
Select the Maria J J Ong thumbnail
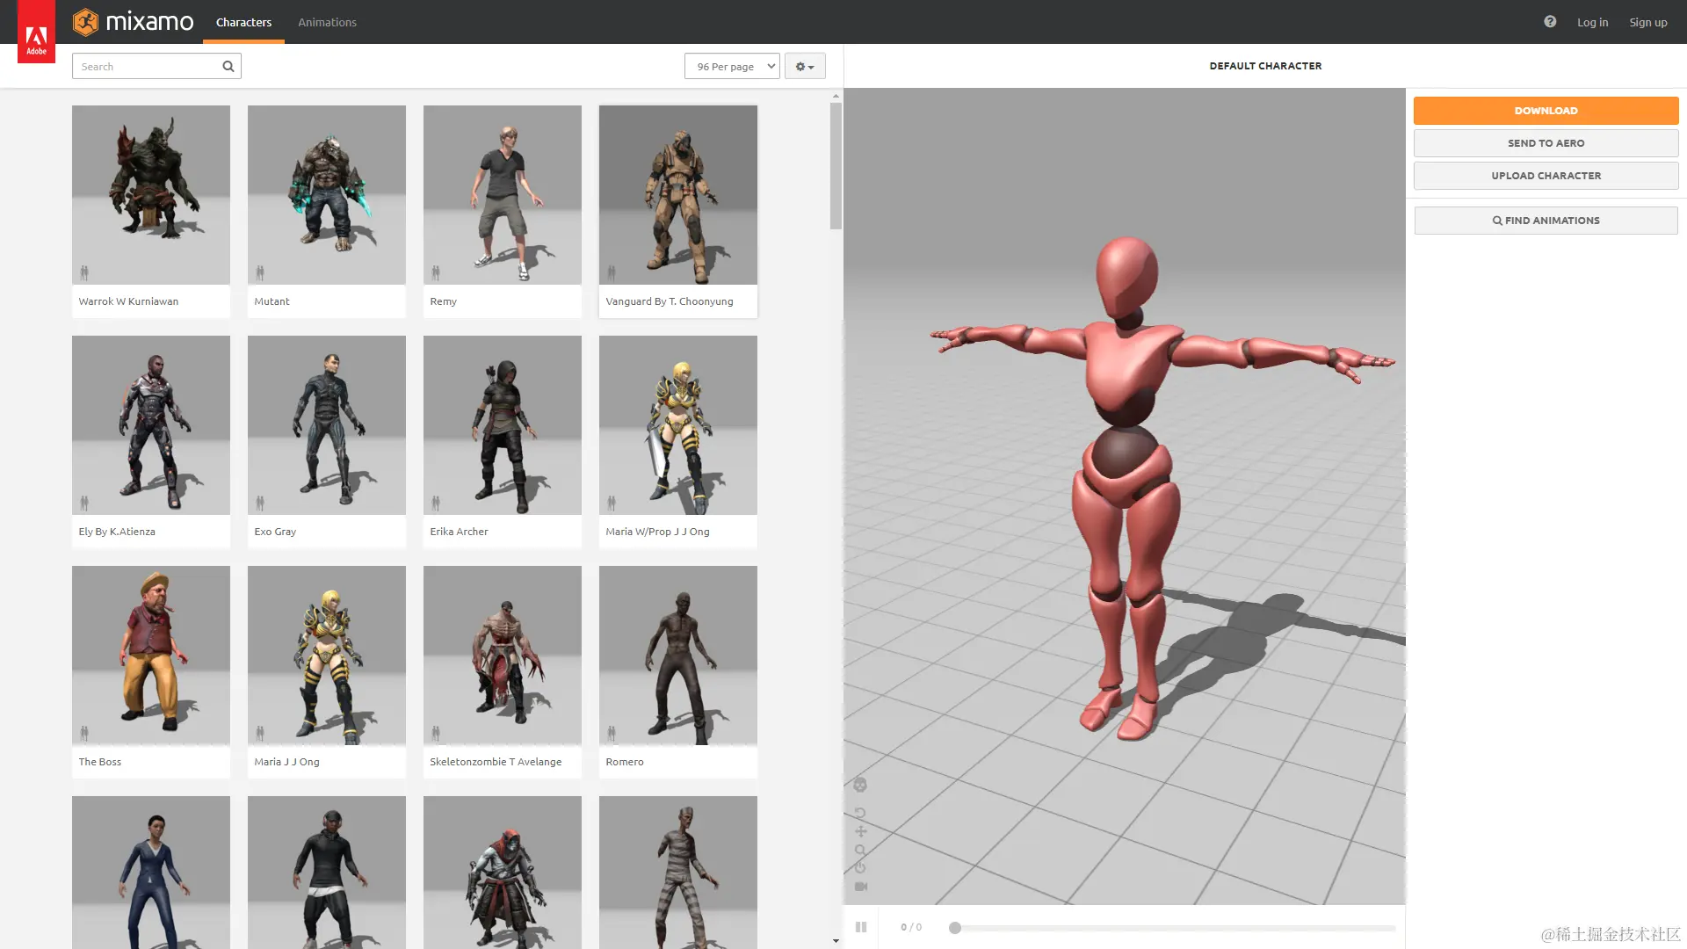point(327,656)
